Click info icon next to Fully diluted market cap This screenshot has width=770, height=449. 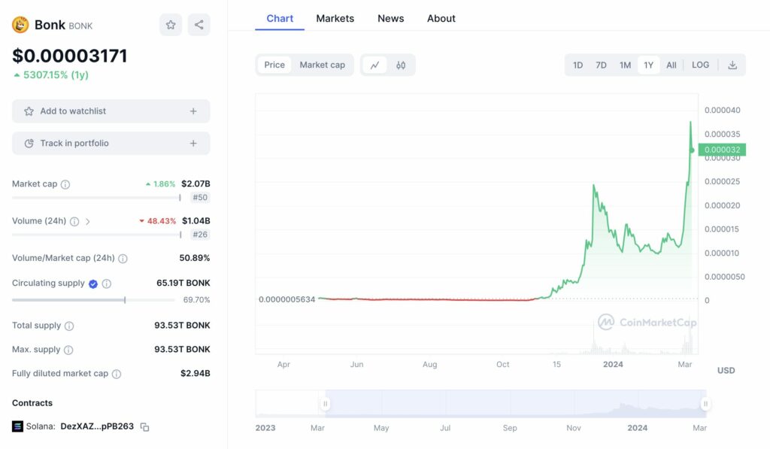point(117,374)
